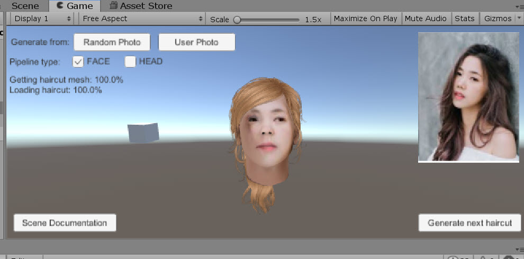Click the User Photo button
Screen dimensions: 524x259
tap(196, 42)
